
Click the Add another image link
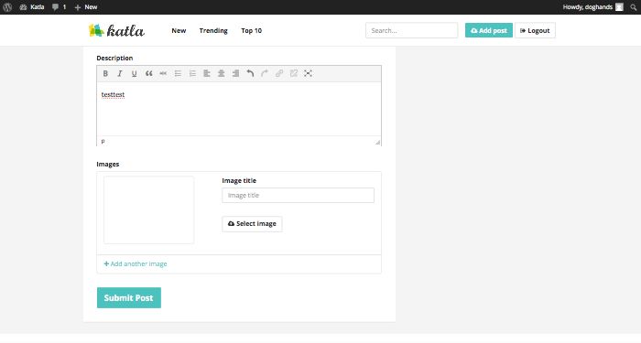pyautogui.click(x=136, y=263)
